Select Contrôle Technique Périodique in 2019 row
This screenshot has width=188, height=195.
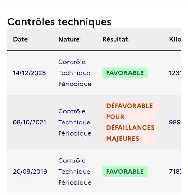click(x=75, y=172)
